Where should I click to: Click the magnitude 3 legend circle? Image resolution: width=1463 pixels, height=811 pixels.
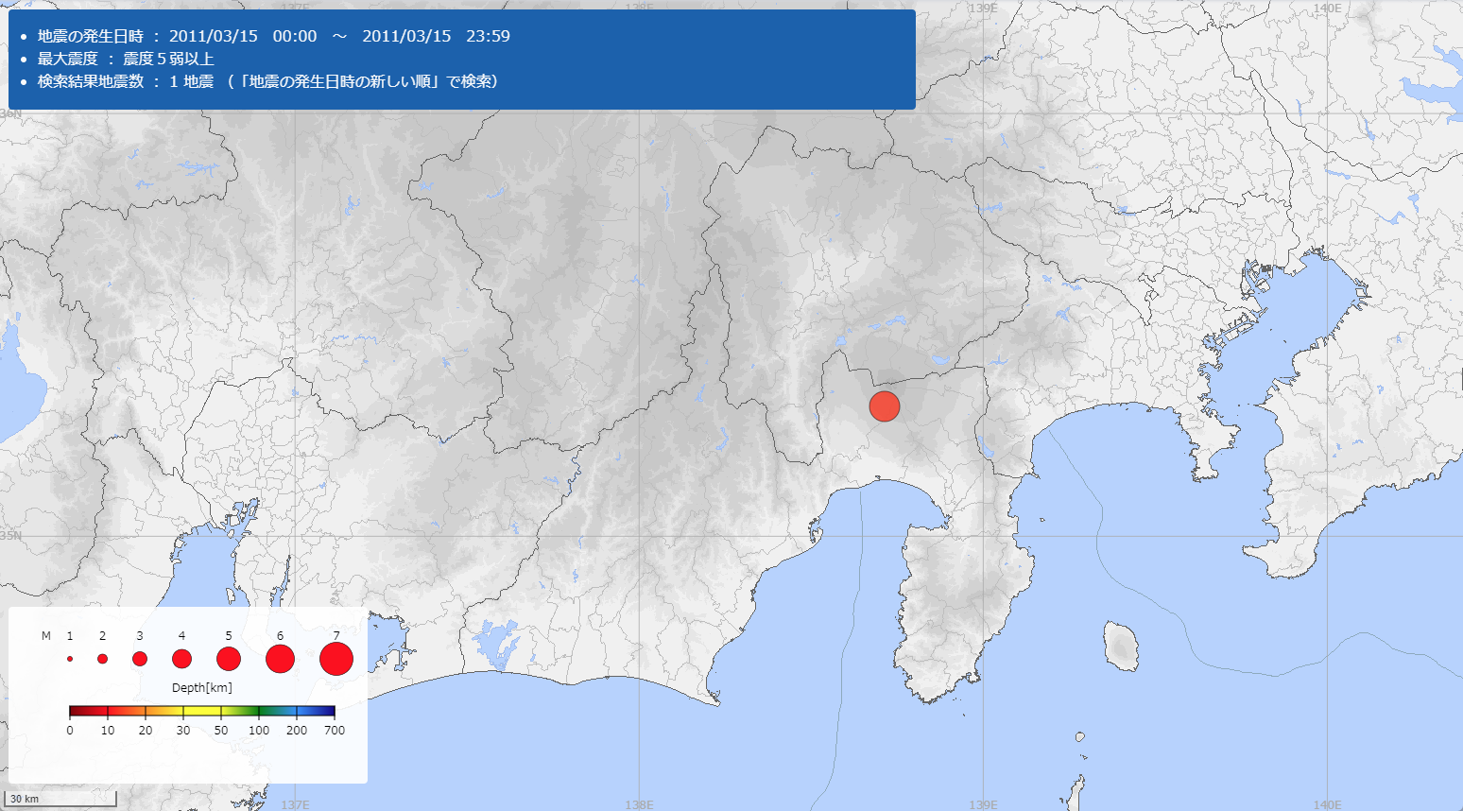click(140, 659)
